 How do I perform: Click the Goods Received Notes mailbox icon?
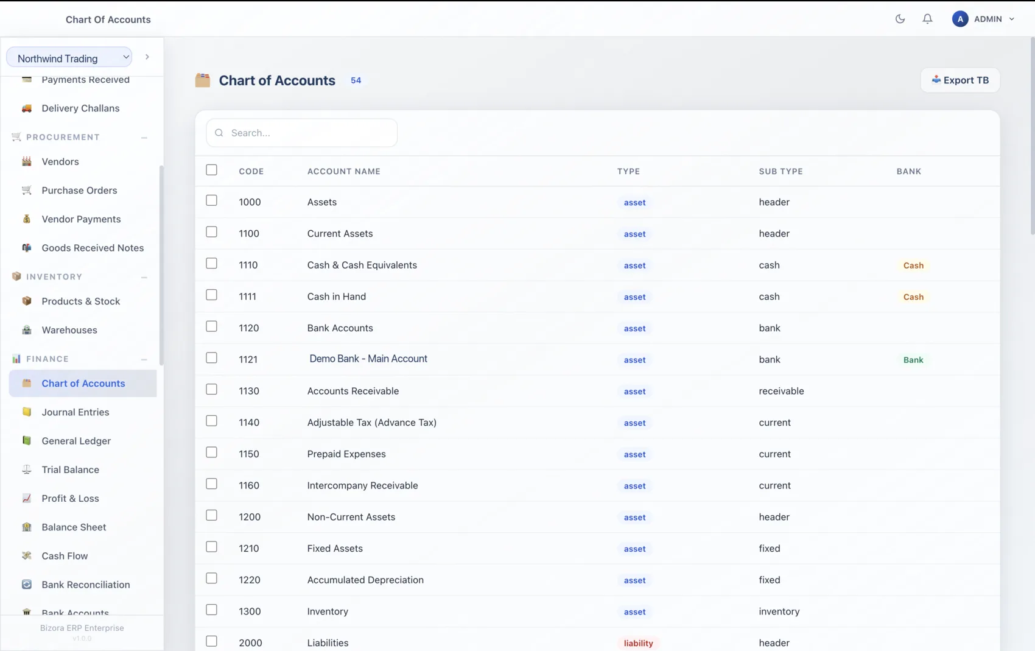(x=27, y=248)
